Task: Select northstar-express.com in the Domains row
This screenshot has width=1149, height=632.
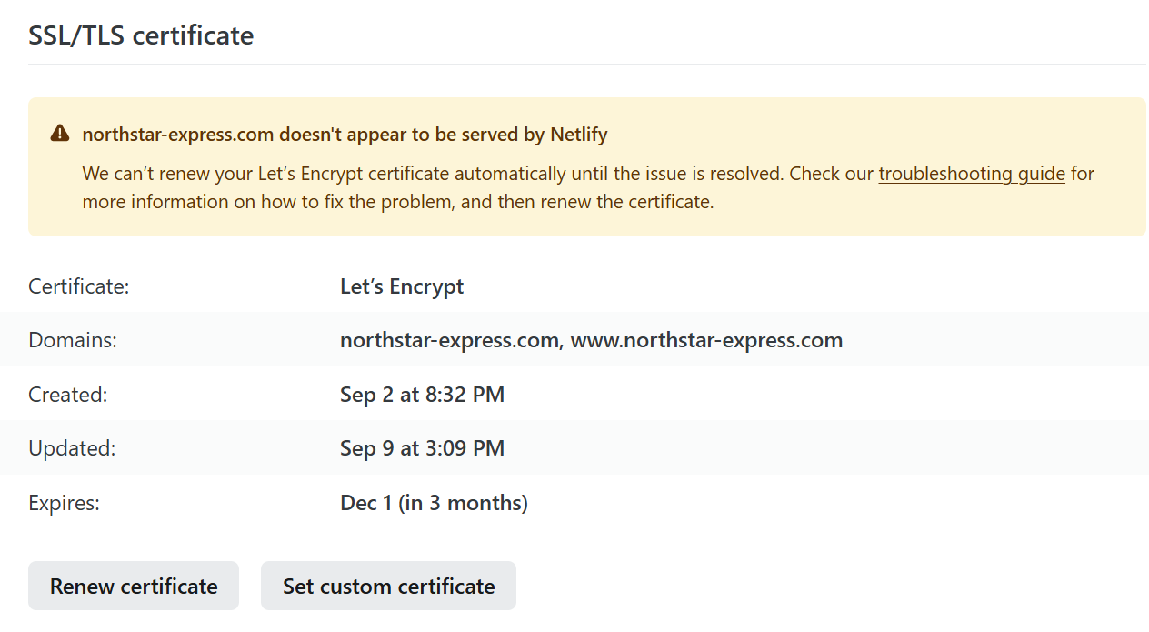Action: click(x=448, y=340)
